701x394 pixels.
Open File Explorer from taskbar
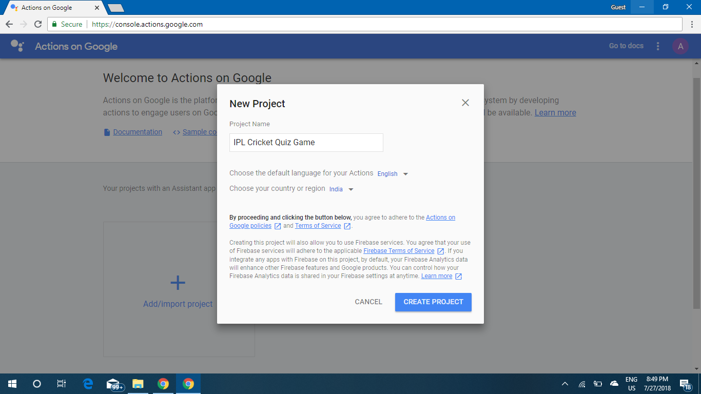(138, 384)
